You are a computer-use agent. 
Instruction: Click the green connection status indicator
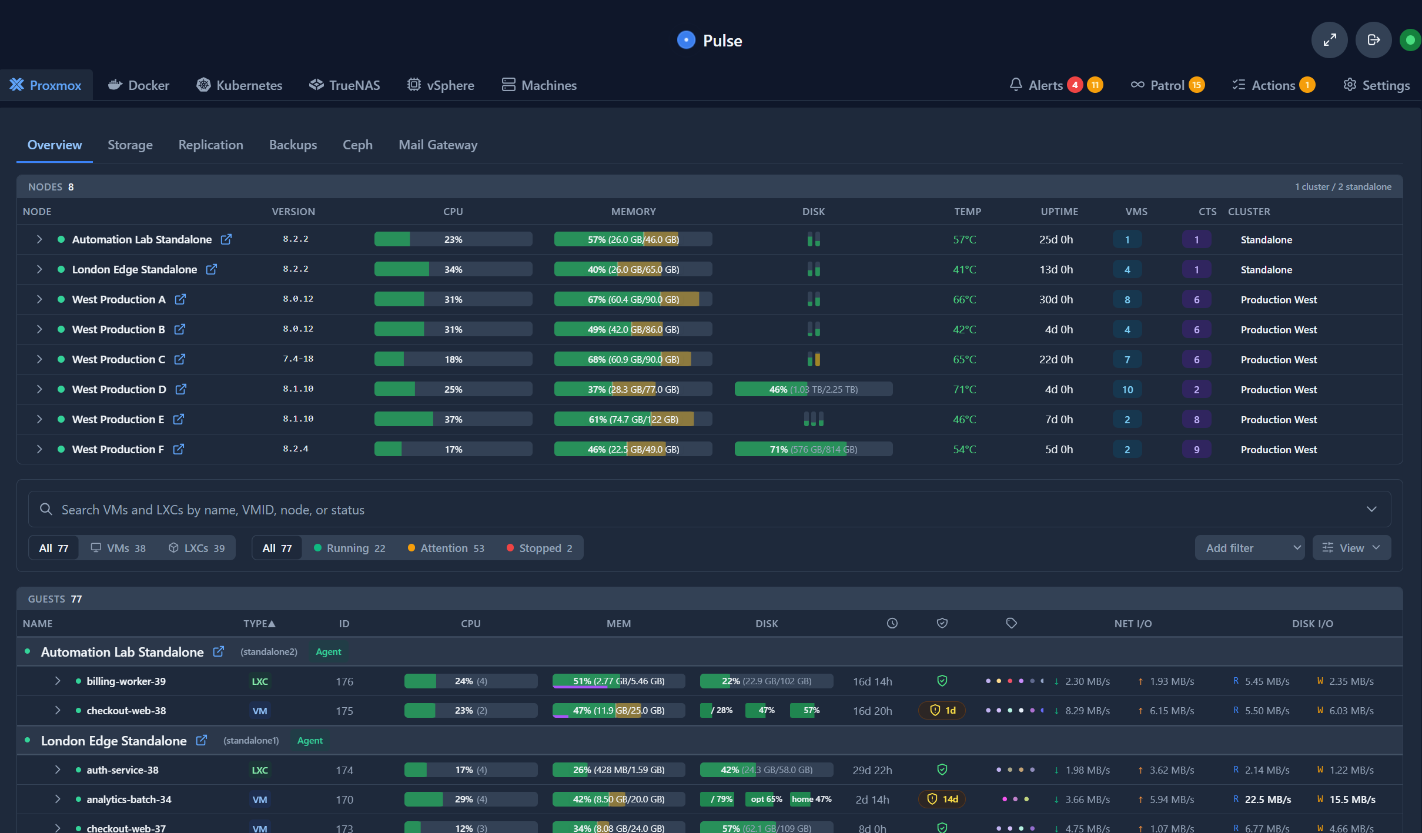tap(1410, 40)
